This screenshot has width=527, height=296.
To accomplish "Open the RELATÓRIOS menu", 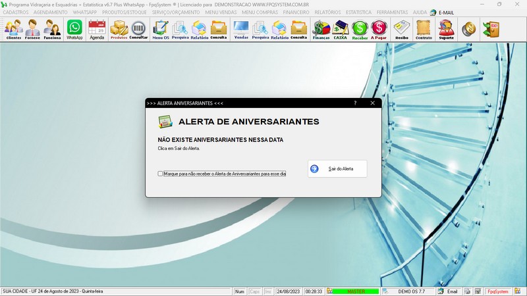I will coord(327,12).
